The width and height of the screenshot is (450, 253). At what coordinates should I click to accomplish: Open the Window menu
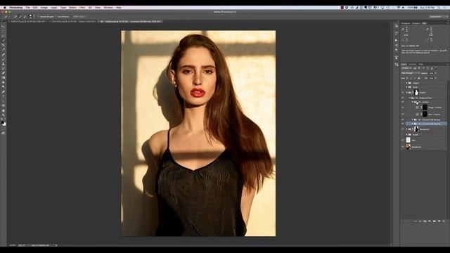pos(108,8)
